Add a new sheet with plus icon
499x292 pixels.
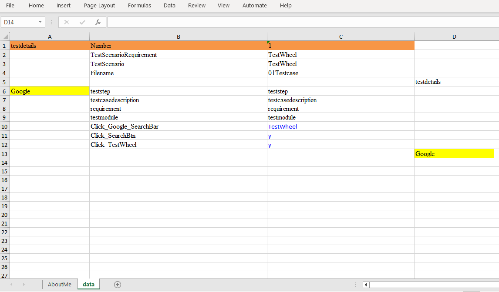pos(117,285)
